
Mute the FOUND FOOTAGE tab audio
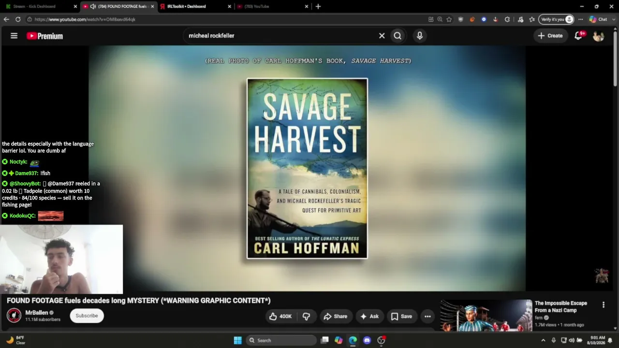coord(93,6)
